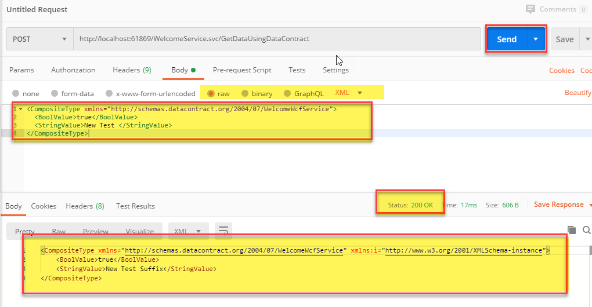Click the Comments speech bubble icon
Screen dimensions: 592x307
[x=530, y=9]
